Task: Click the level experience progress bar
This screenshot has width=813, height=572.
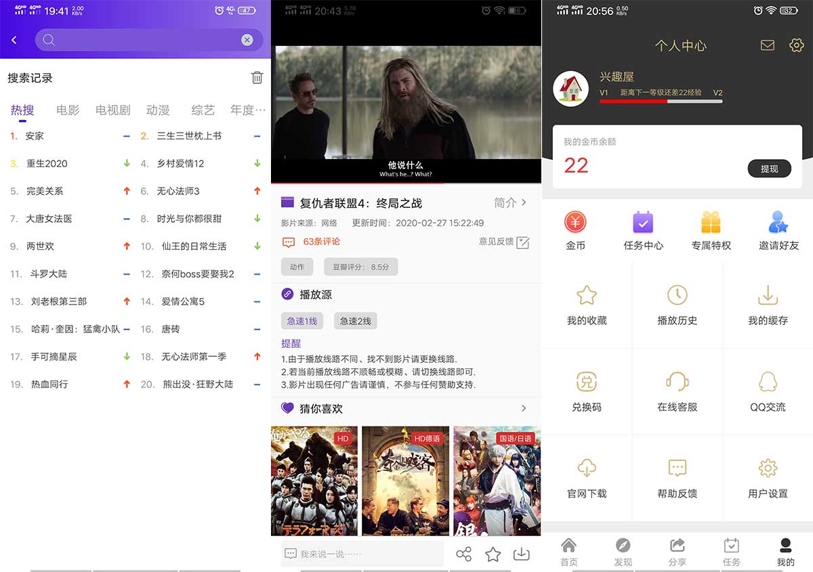Action: (x=661, y=102)
